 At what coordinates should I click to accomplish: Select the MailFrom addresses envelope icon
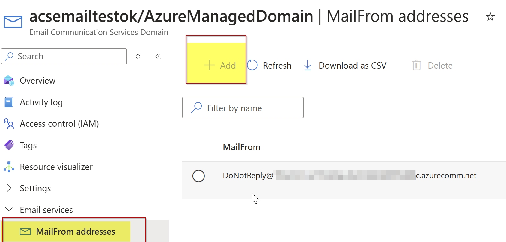point(25,231)
